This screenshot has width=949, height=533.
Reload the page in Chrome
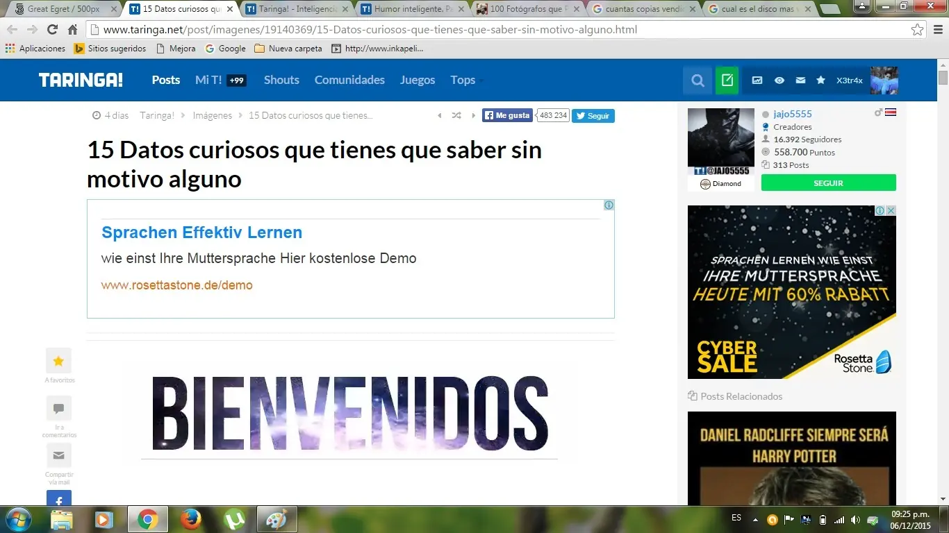click(52, 30)
